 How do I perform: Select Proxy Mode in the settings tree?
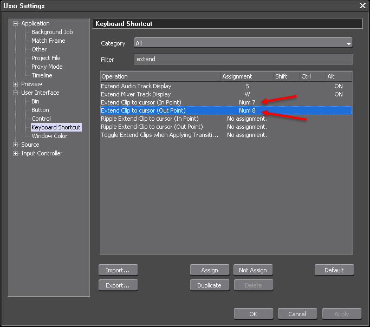tap(47, 67)
